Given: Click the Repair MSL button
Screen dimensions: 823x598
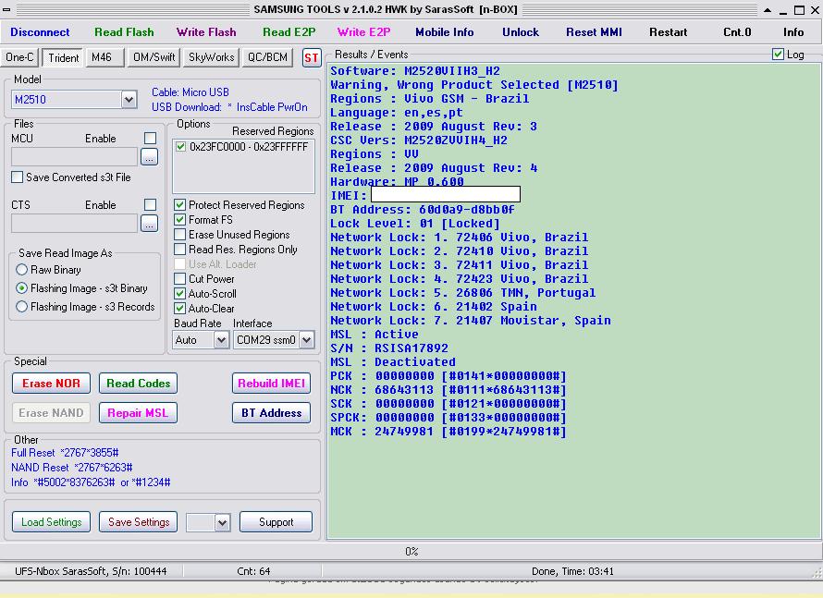Looking at the screenshot, I should 138,413.
